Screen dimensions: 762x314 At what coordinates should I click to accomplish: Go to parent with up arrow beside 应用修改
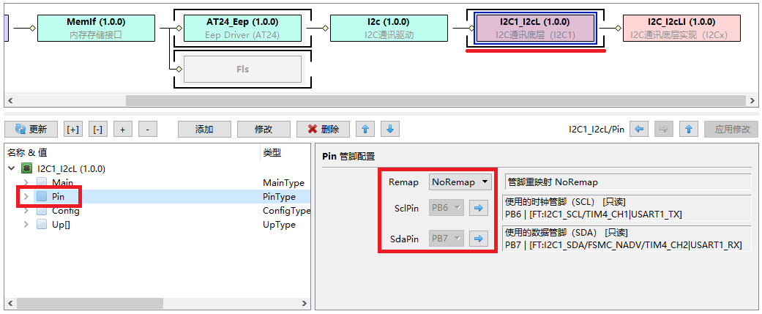(x=688, y=130)
